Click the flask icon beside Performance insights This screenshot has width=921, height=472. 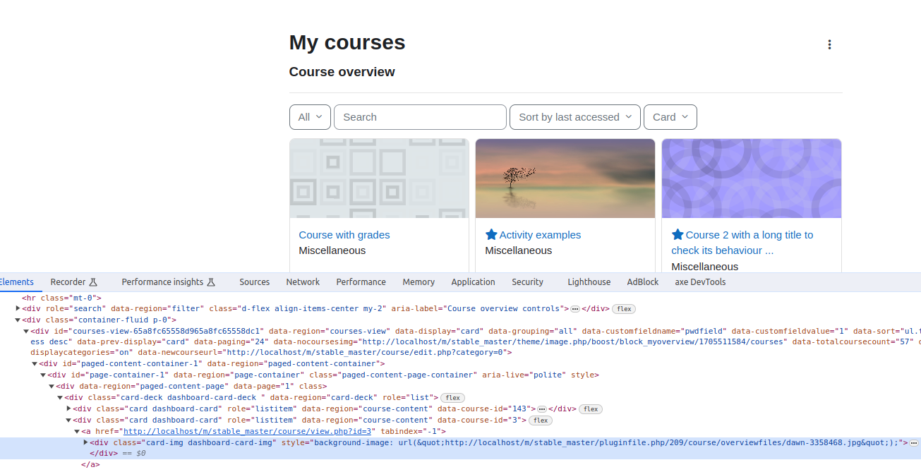pos(210,282)
